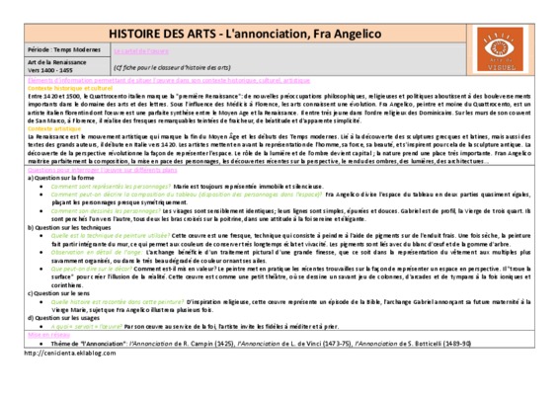Click 'd) Question sur les usages' heading
This screenshot has width=559, height=395.
(x=63, y=318)
